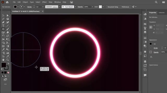167x93 pixels.
Task: Select the Free Transform tool
Action: coord(8,39)
